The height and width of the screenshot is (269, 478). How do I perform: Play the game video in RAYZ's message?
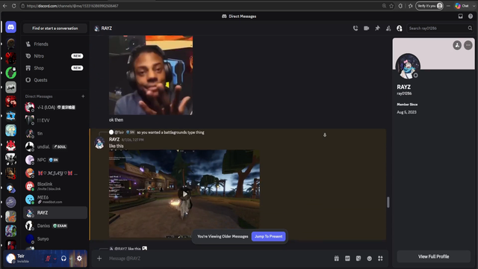click(x=184, y=194)
